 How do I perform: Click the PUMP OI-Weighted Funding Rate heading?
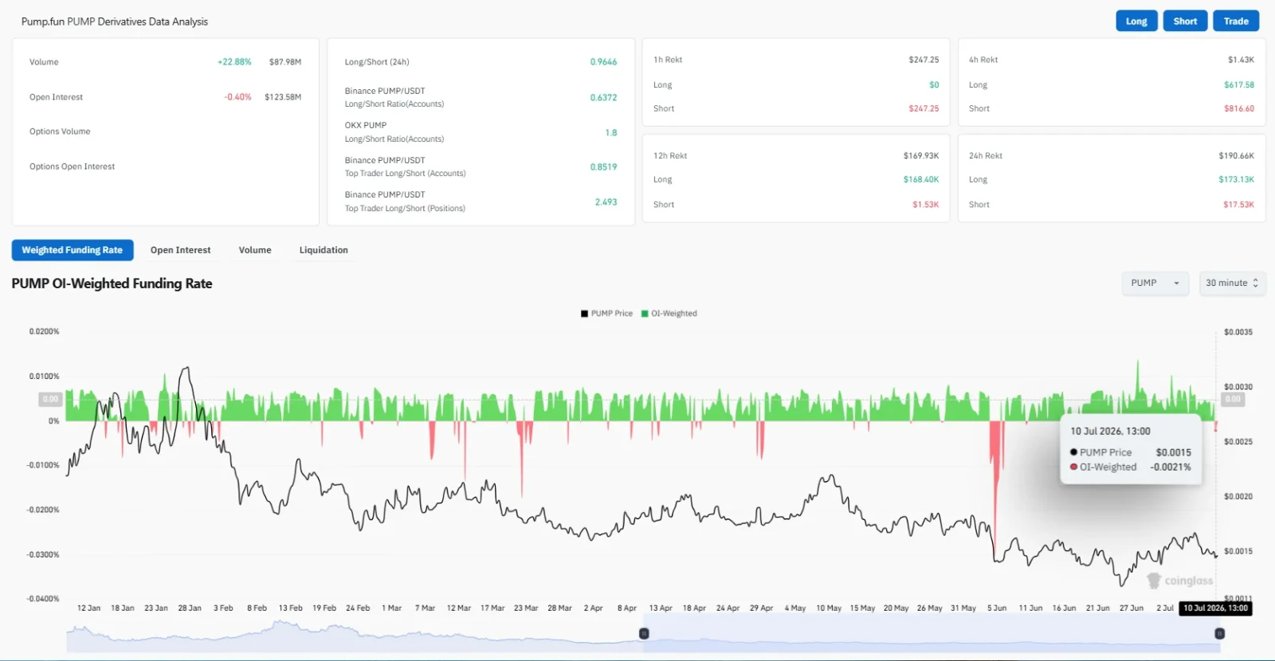pyautogui.click(x=112, y=284)
